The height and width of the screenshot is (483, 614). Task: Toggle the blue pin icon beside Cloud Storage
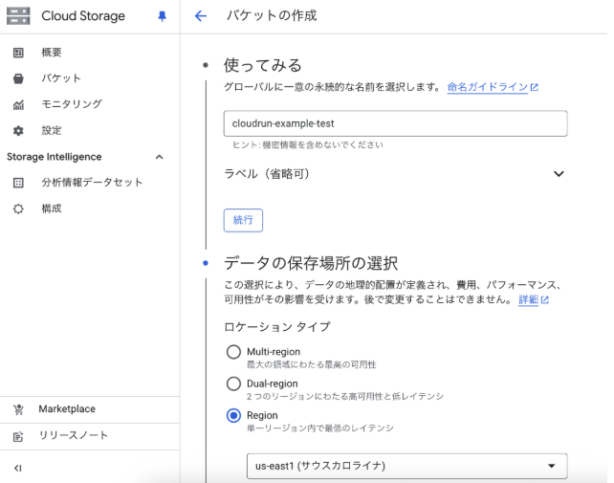[x=162, y=16]
